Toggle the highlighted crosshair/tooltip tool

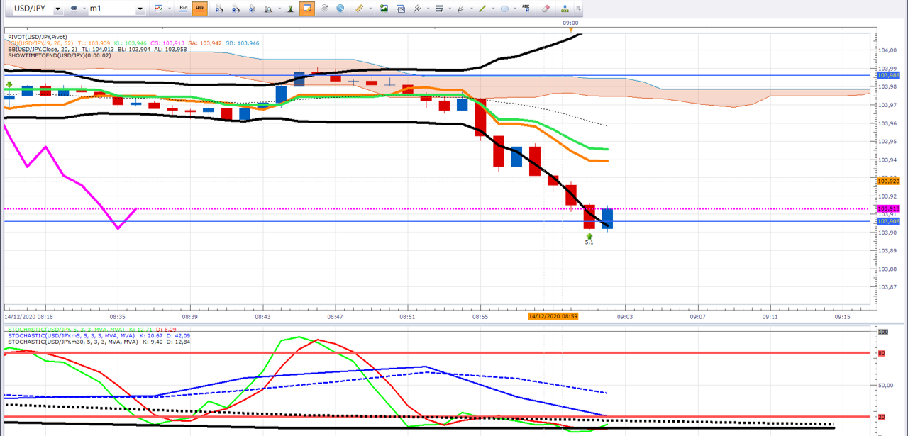[306, 9]
